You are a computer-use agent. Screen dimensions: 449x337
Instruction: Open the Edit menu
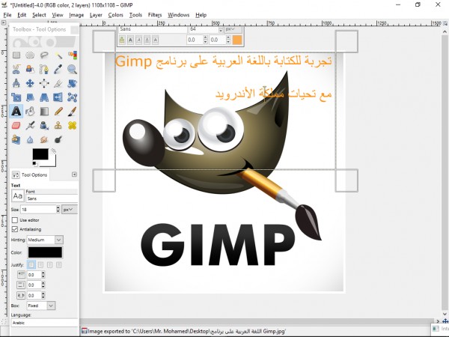[x=22, y=15]
